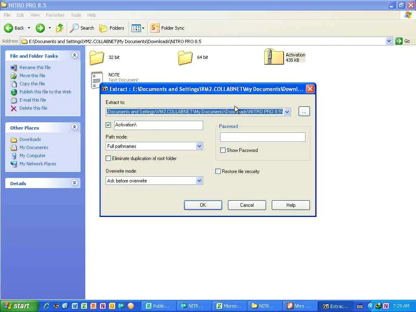This screenshot has width=416, height=312.
Task: Open the File menu
Action: pos(7,15)
